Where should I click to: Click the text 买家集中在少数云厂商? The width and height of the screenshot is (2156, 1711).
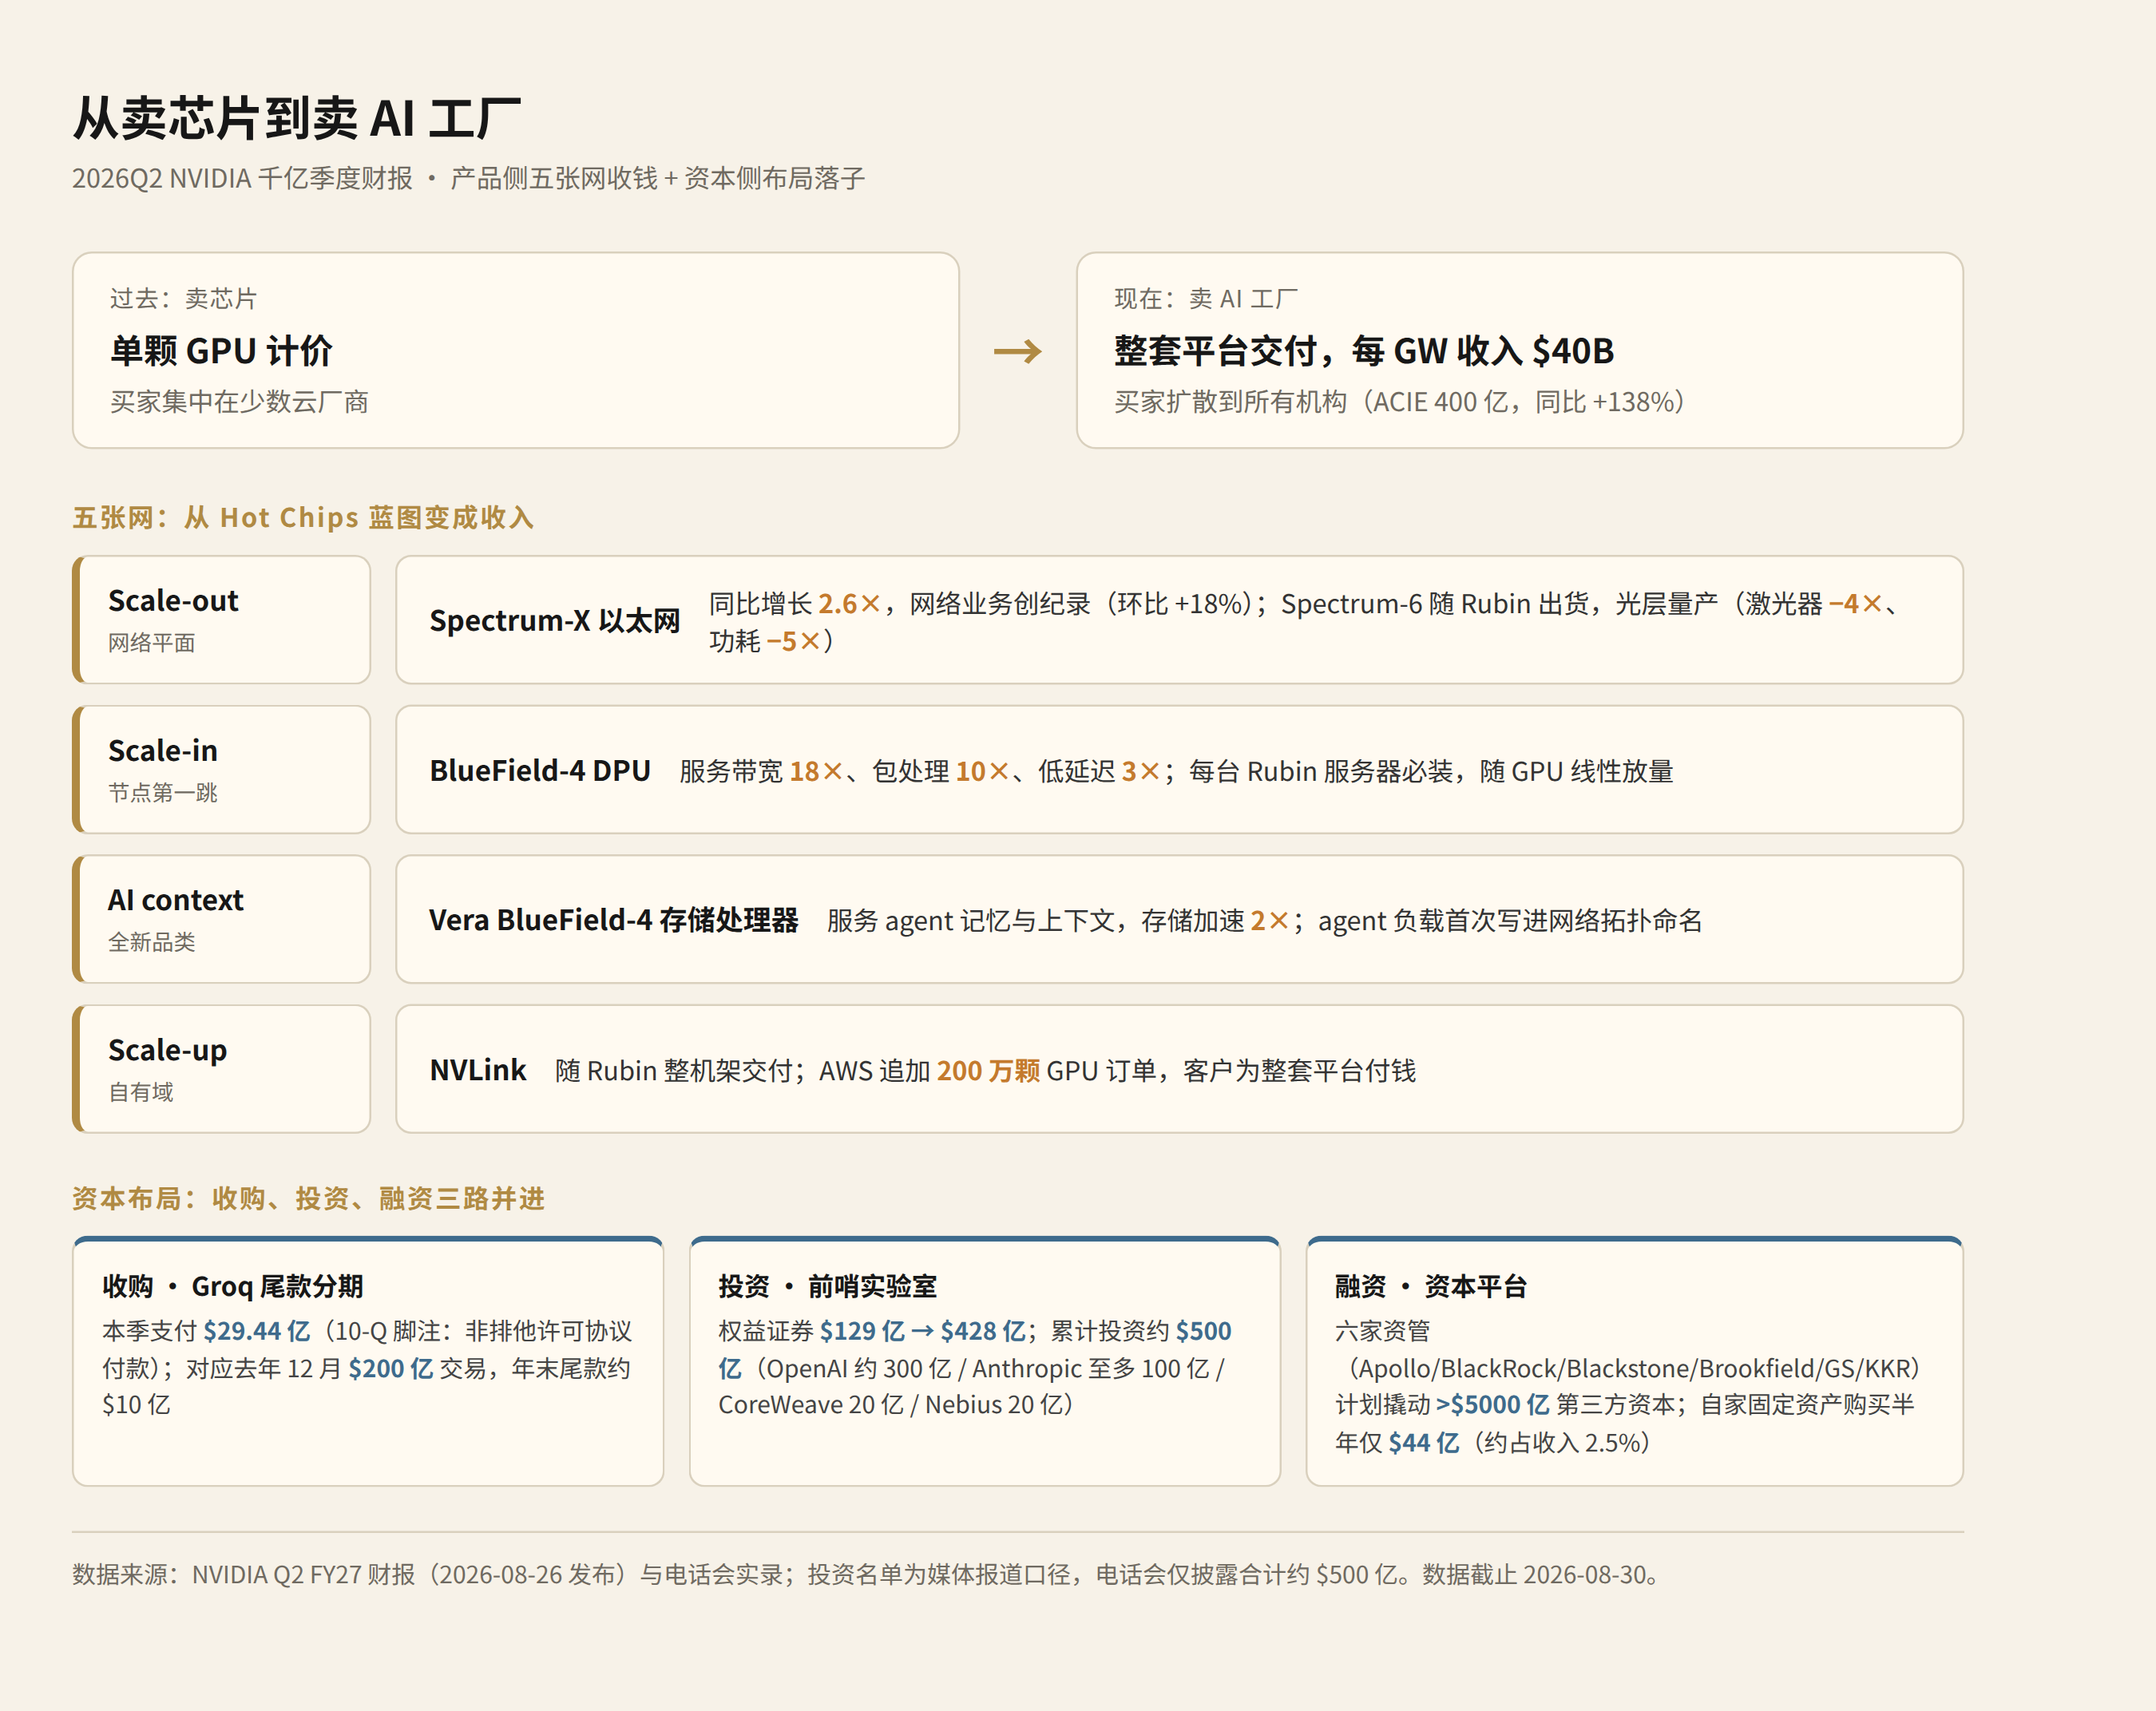click(x=239, y=402)
